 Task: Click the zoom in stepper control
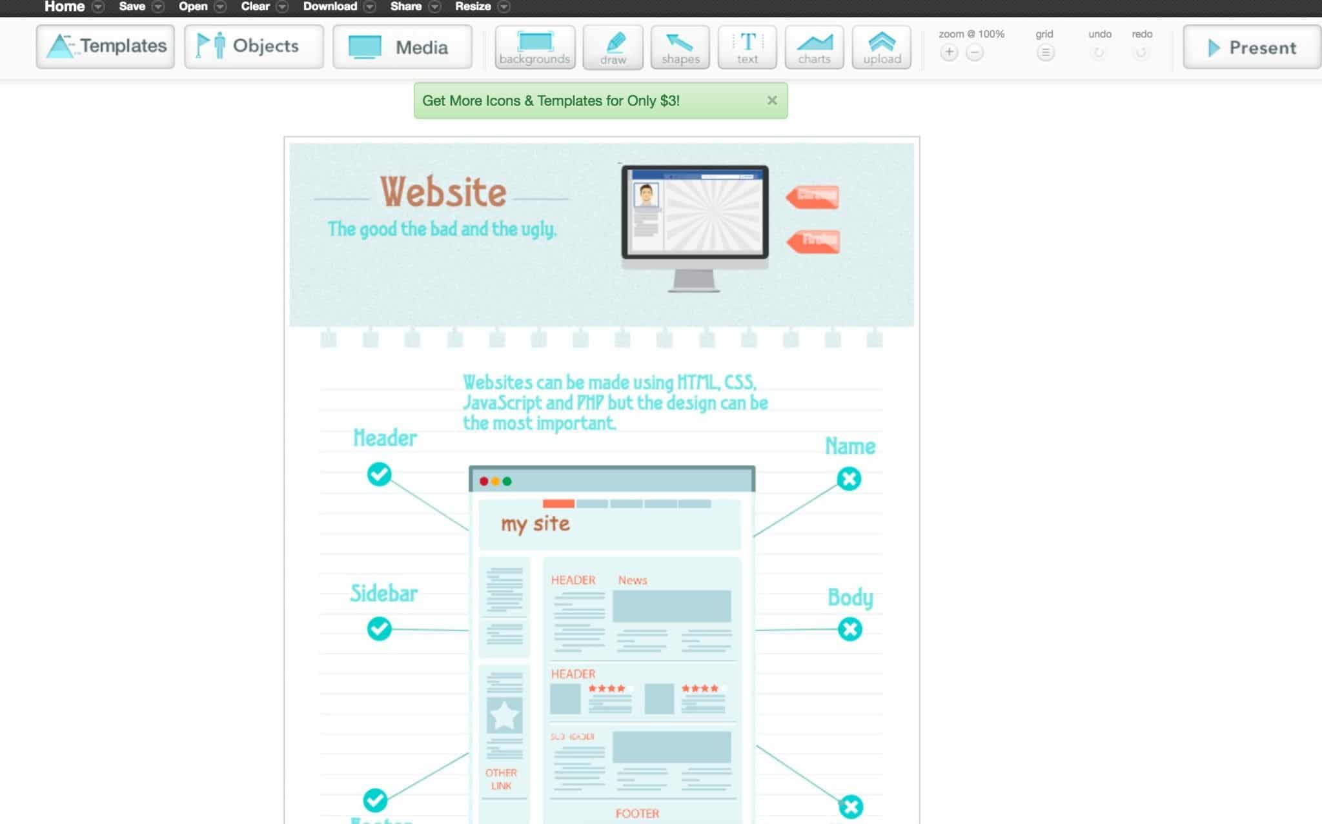click(x=948, y=52)
